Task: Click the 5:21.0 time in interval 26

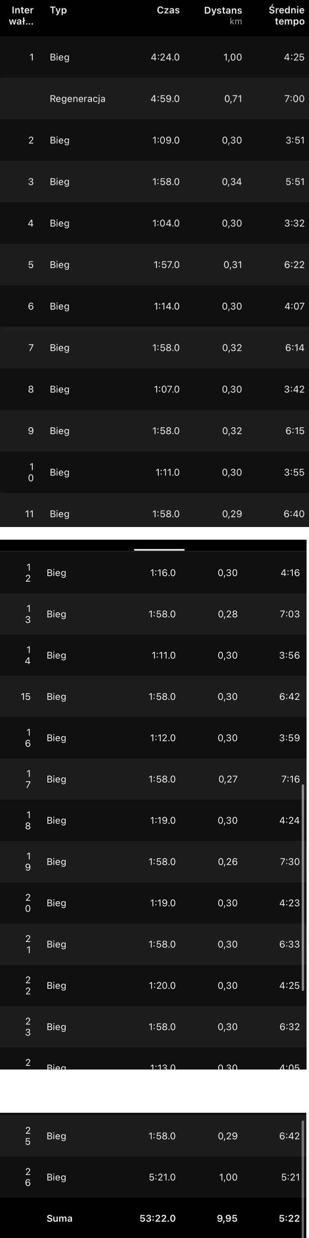Action: 162,1177
